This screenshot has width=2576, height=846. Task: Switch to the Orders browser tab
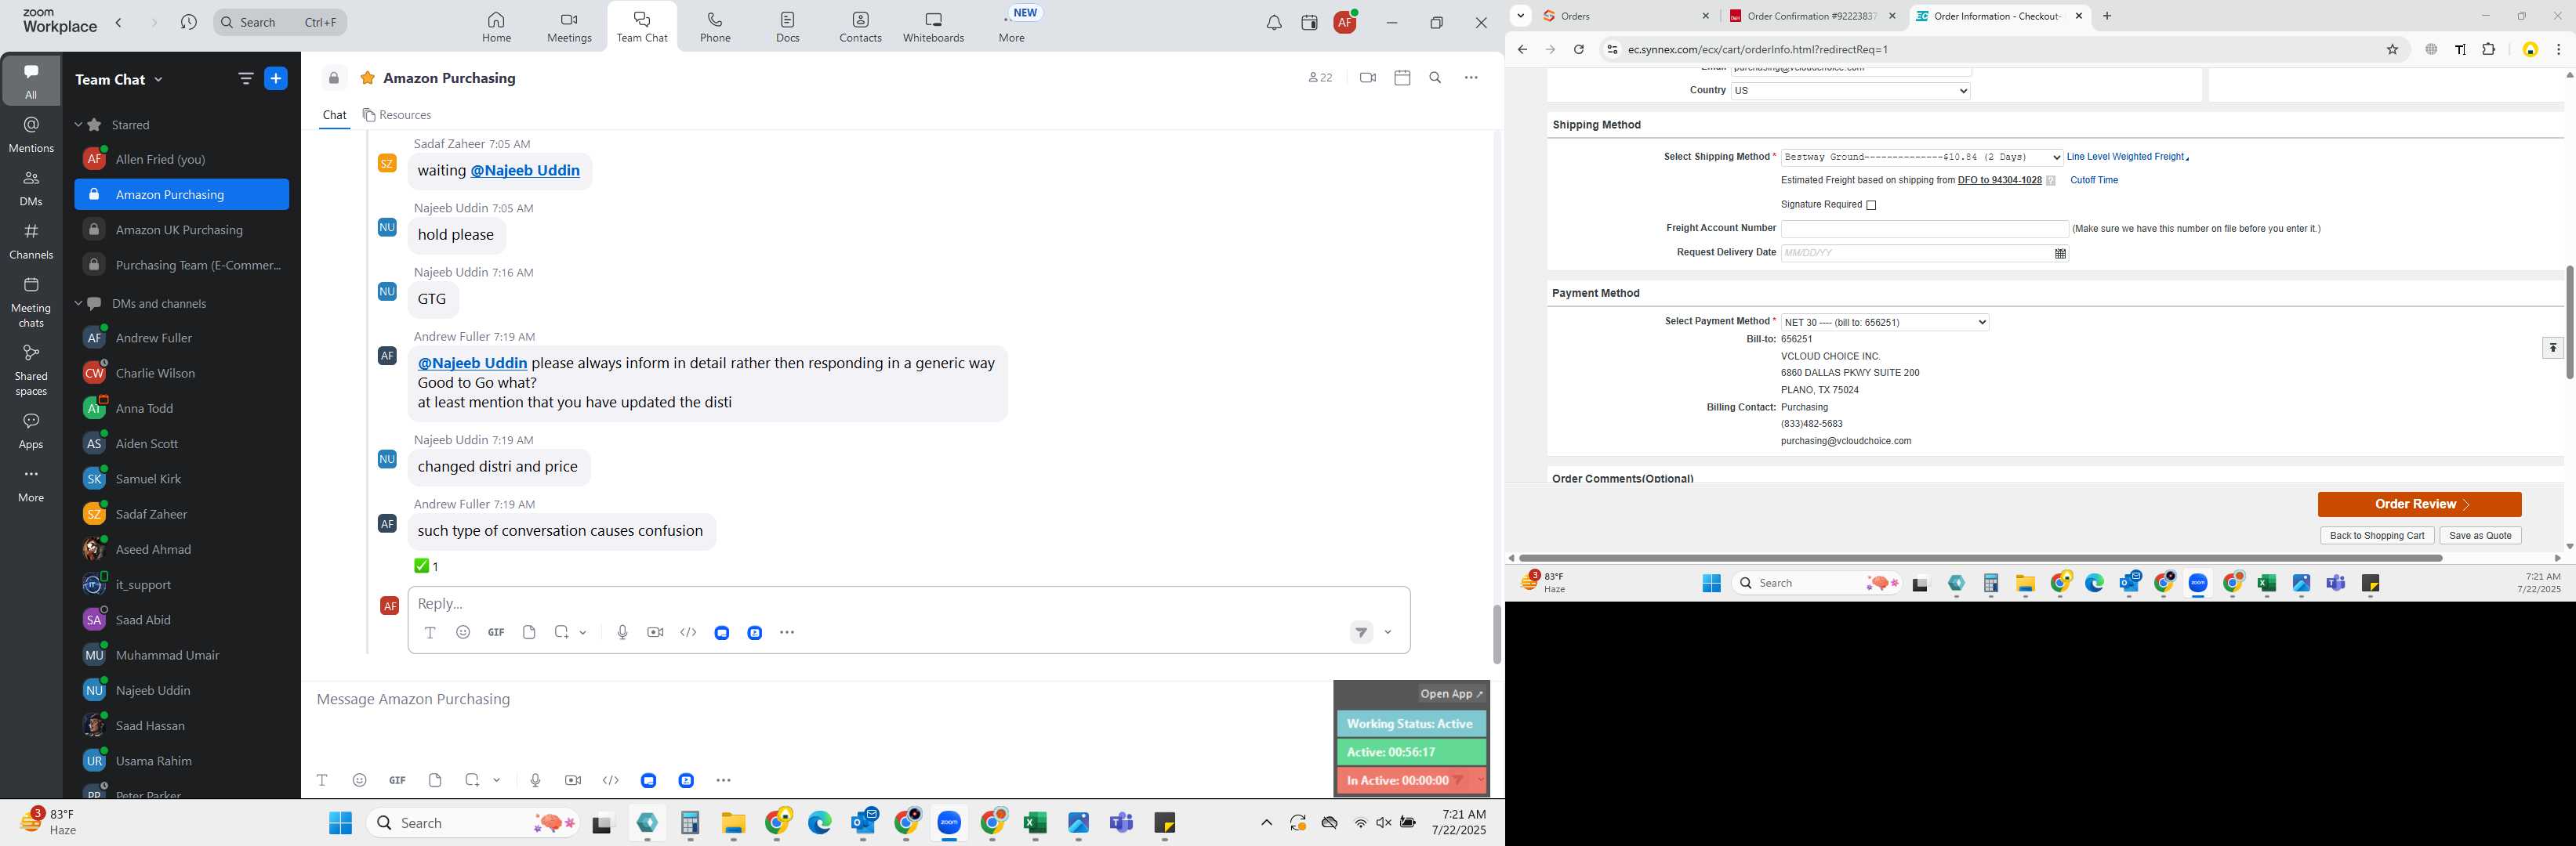click(1626, 16)
